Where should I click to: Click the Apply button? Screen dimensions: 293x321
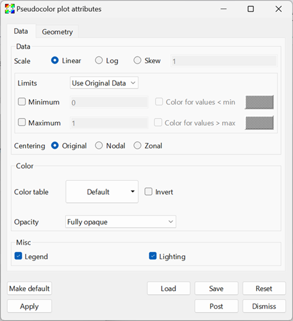[x=29, y=306]
